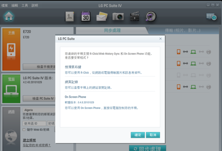The image size is (222, 151).
Task: Click fourth row green laptop sync icon
Action: 193,87
